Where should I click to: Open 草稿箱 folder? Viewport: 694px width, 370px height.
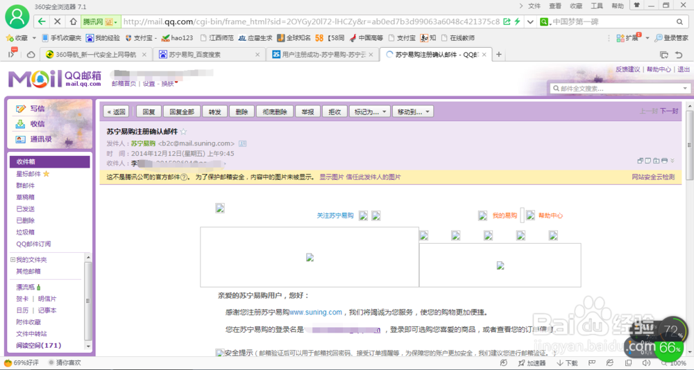click(x=25, y=197)
